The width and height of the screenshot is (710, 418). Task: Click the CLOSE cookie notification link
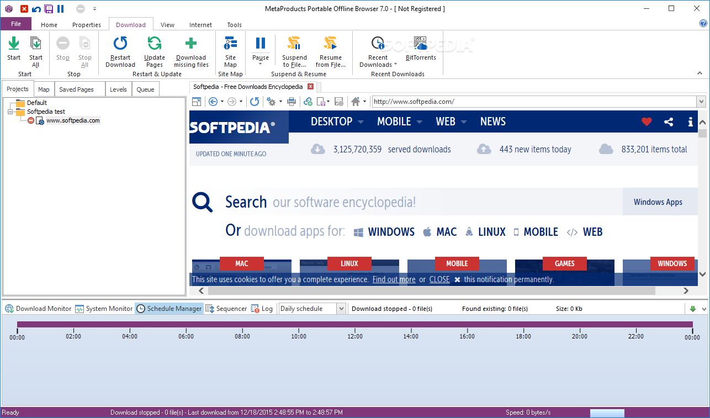tap(439, 279)
